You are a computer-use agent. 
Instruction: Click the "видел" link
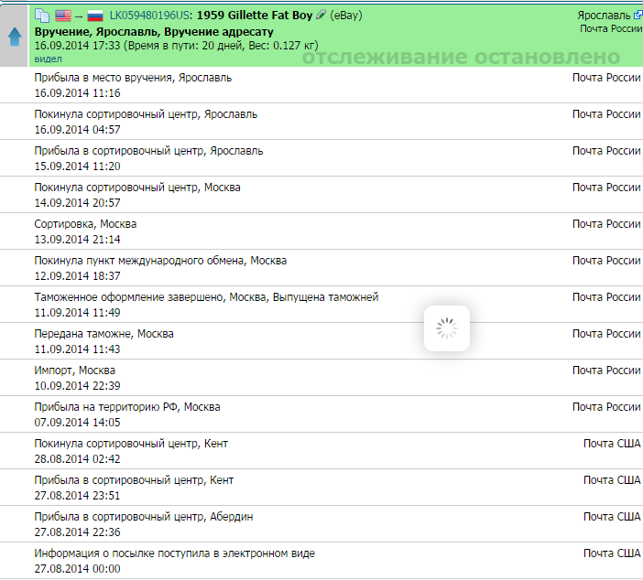(48, 59)
